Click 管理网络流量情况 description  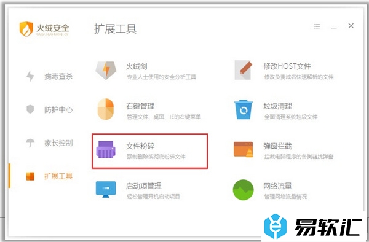pyautogui.click(x=285, y=197)
